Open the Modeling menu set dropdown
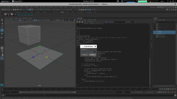 tap(6, 10)
